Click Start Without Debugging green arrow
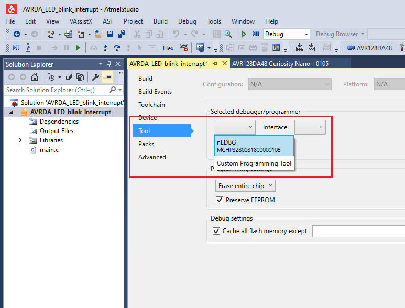The image size is (405, 308). tap(244, 34)
